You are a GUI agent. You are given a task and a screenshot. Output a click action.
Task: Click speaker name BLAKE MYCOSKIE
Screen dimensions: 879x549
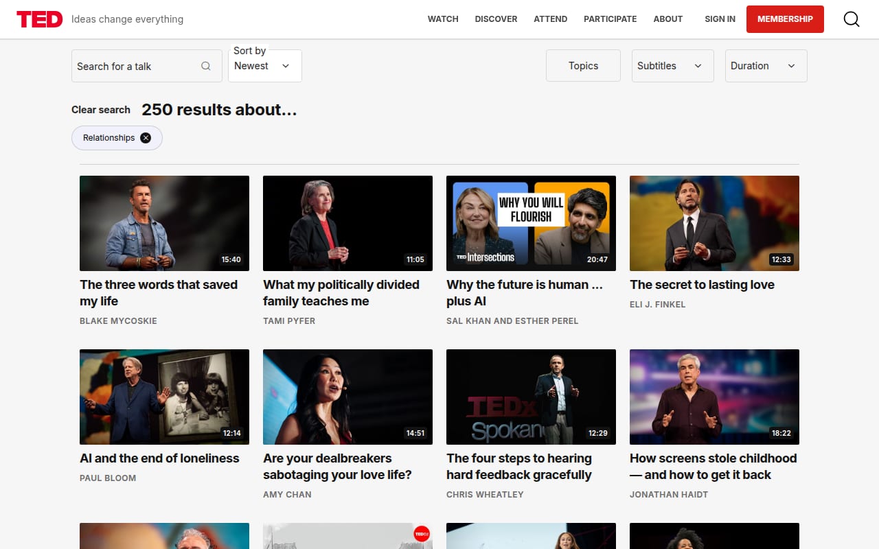[118, 320]
